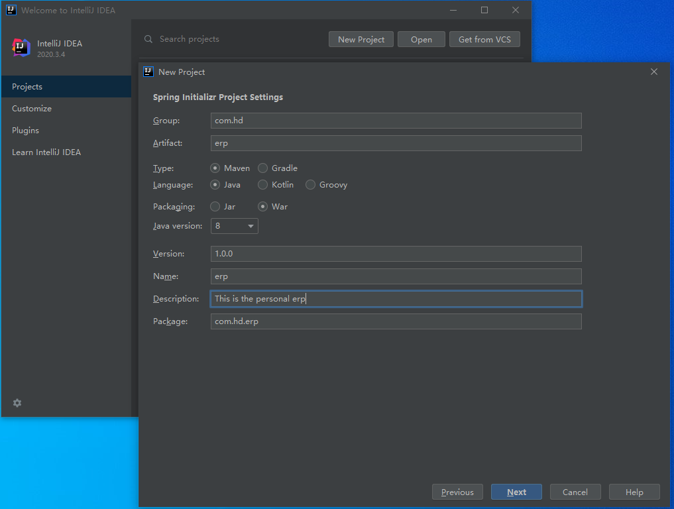Click the IntelliJ IDEA logo icon in sidebar
This screenshot has width=674, height=509.
pos(21,48)
